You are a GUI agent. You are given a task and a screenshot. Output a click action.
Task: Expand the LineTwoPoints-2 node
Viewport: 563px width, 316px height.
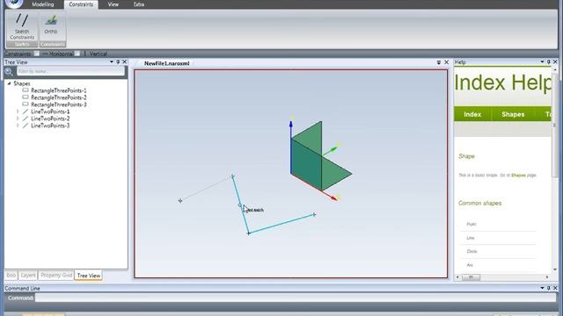pos(18,118)
